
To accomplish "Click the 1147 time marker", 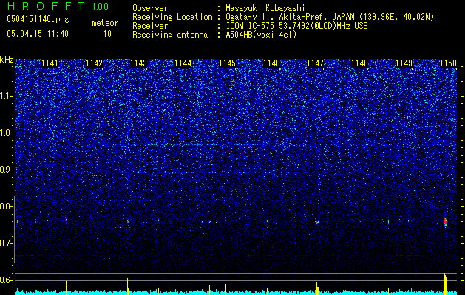I will 315,63.
